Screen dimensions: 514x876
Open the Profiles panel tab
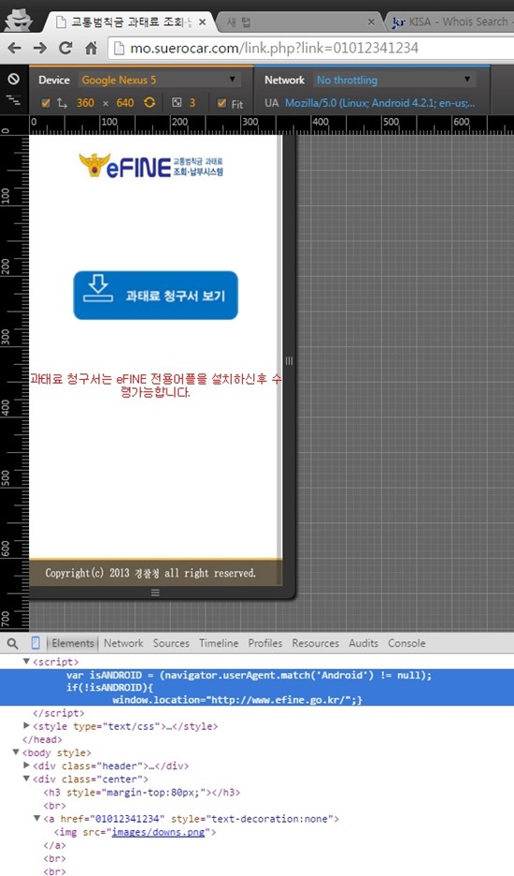click(x=265, y=643)
